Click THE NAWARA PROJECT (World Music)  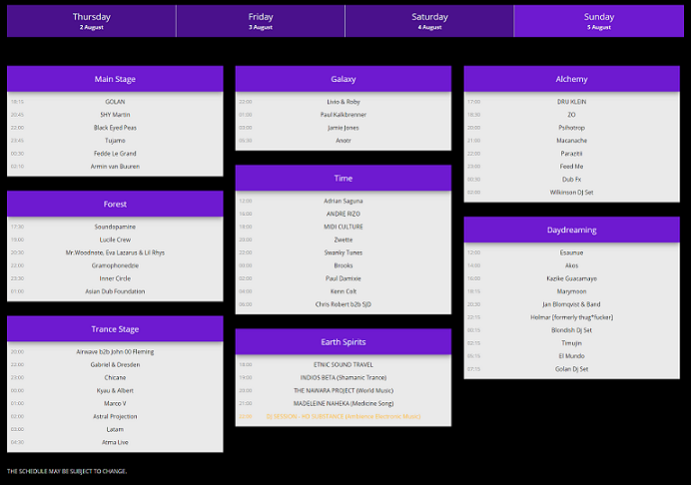344,391
